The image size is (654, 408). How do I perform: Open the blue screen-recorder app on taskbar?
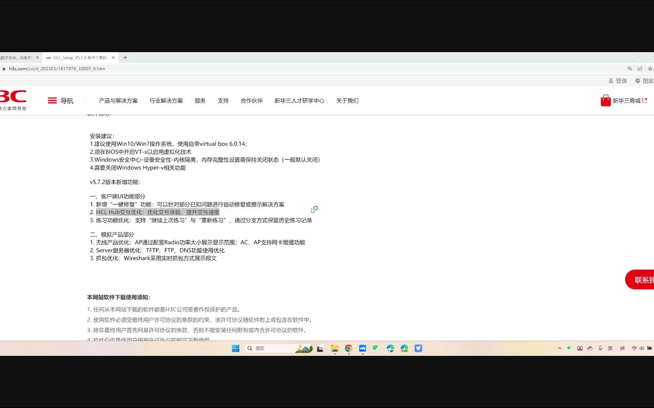click(x=363, y=349)
